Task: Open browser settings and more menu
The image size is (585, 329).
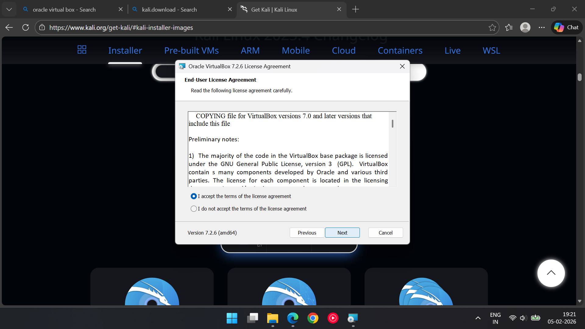Action: tap(541, 27)
